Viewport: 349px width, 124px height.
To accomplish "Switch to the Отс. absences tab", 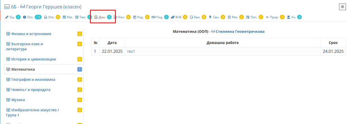I will point(32,17).
